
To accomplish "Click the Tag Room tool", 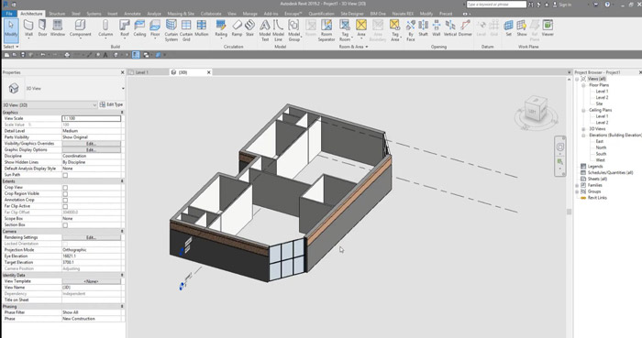I will 345,30.
